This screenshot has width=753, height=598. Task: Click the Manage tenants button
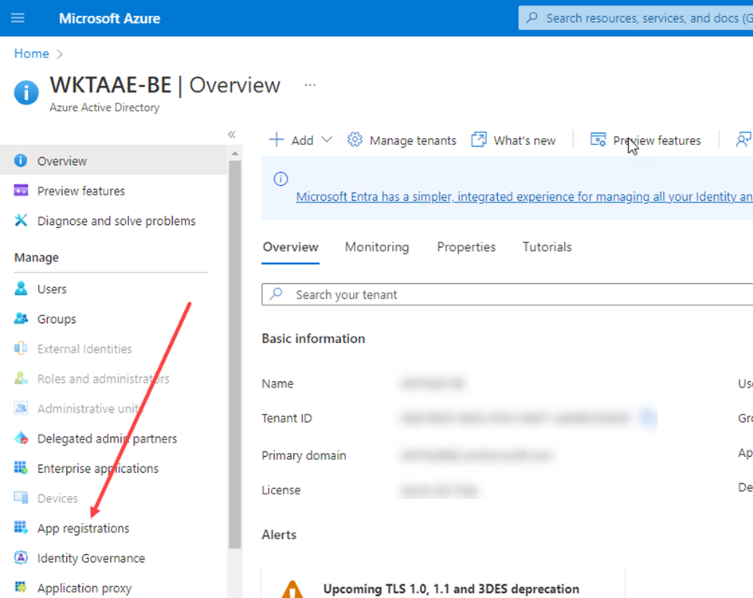pyautogui.click(x=402, y=140)
